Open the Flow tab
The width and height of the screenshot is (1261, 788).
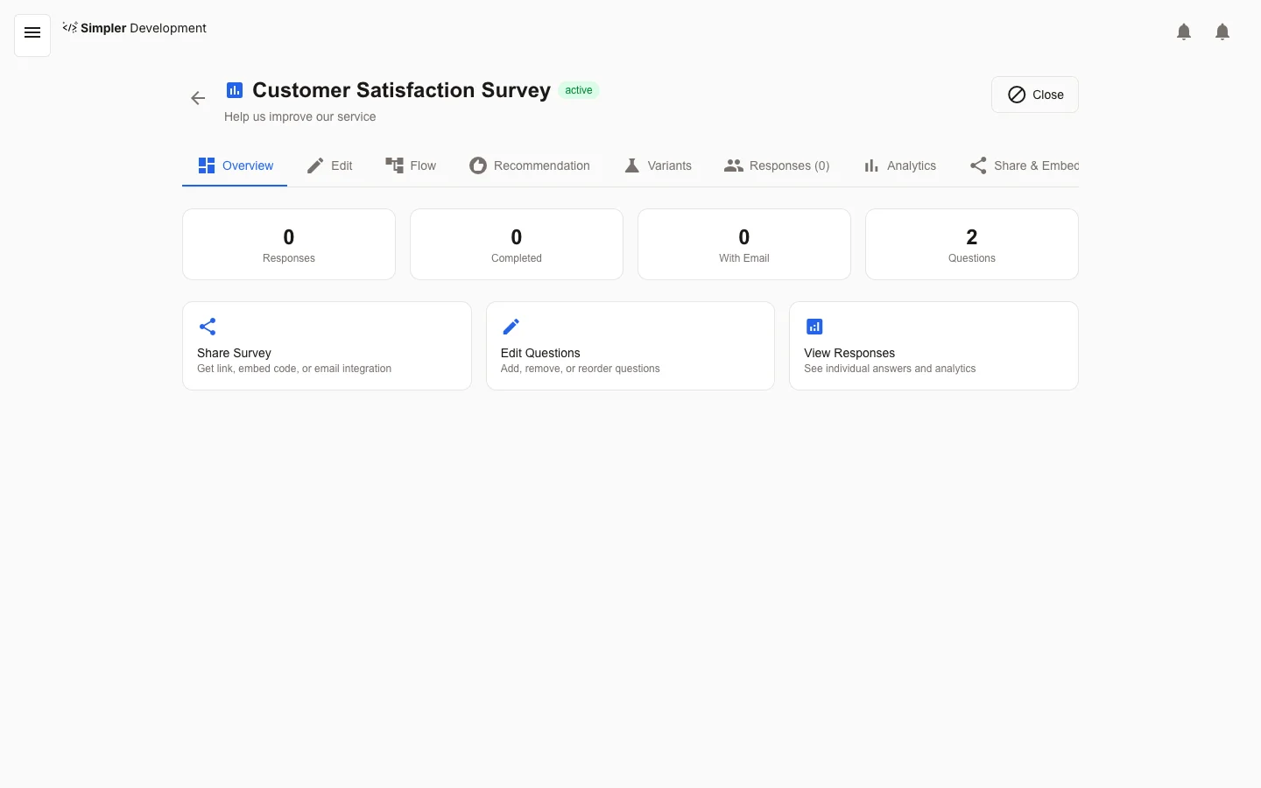411,165
